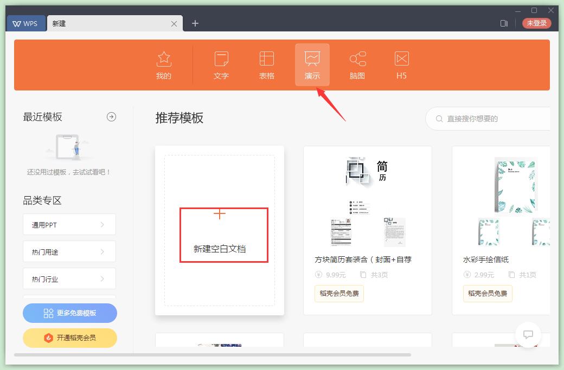The image size is (564, 370).
Task: Click the 更多免费模板 icon button
Action: click(69, 313)
